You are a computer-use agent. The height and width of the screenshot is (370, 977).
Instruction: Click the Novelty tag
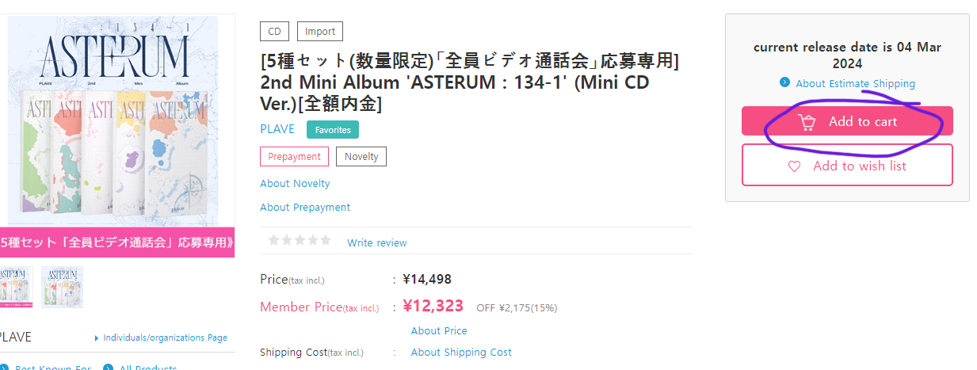tap(361, 157)
